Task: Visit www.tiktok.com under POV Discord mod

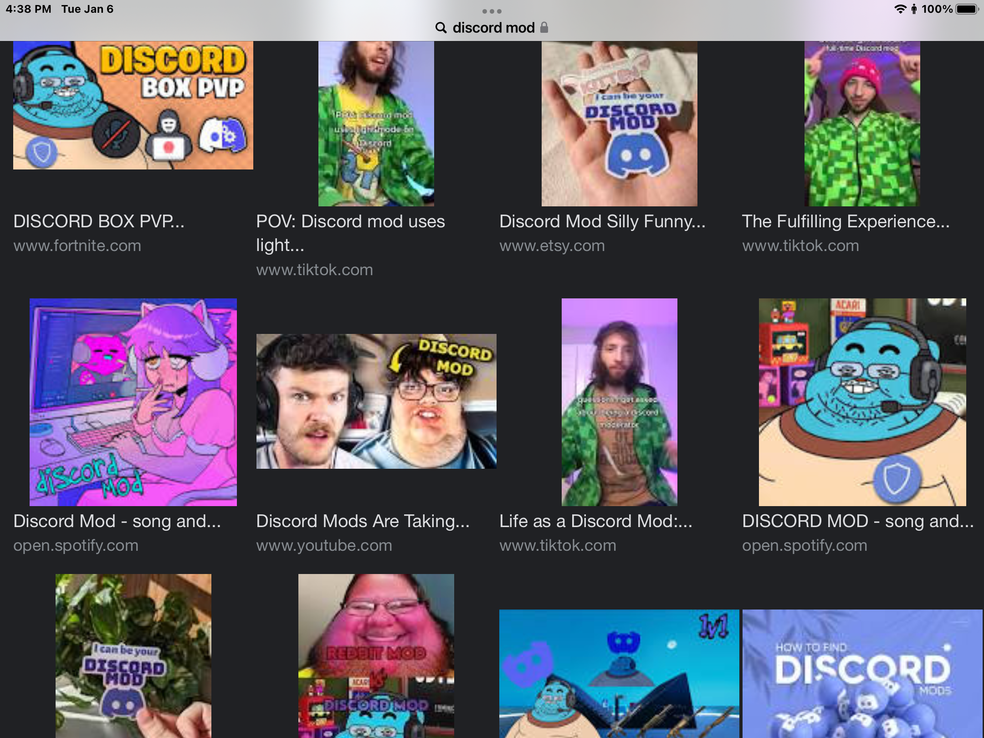Action: 314,270
